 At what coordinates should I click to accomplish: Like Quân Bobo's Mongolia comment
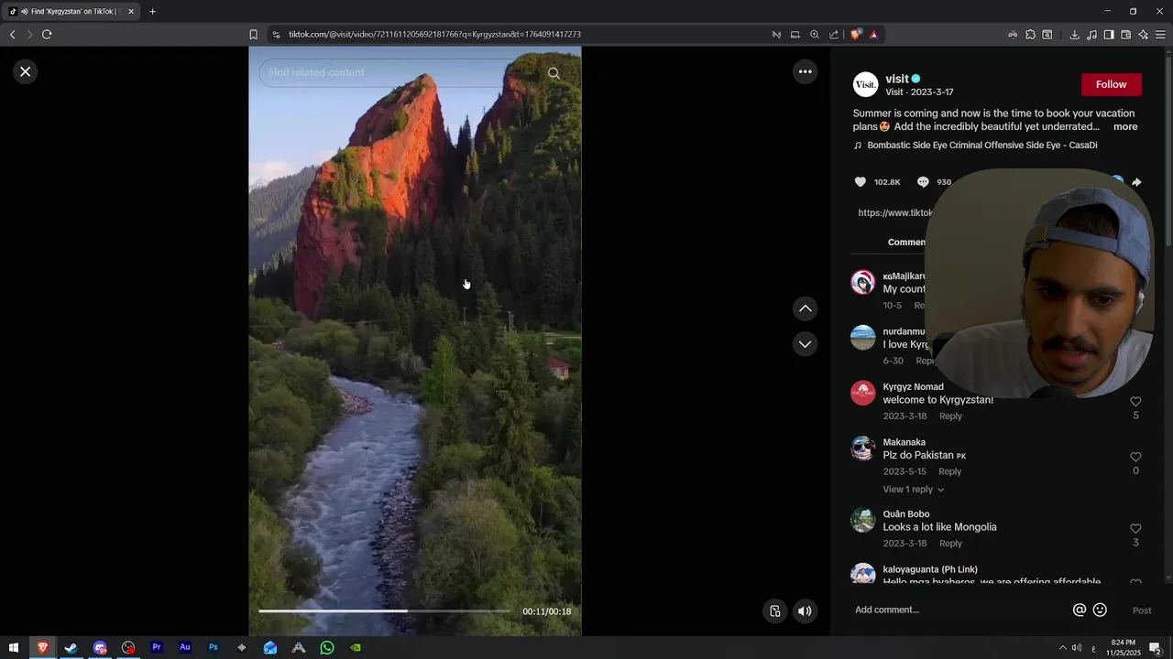[x=1135, y=529]
